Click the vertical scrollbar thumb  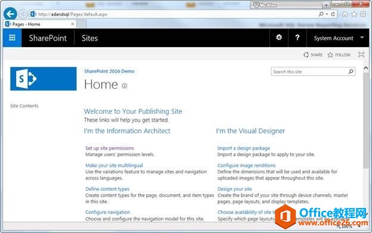[x=365, y=120]
